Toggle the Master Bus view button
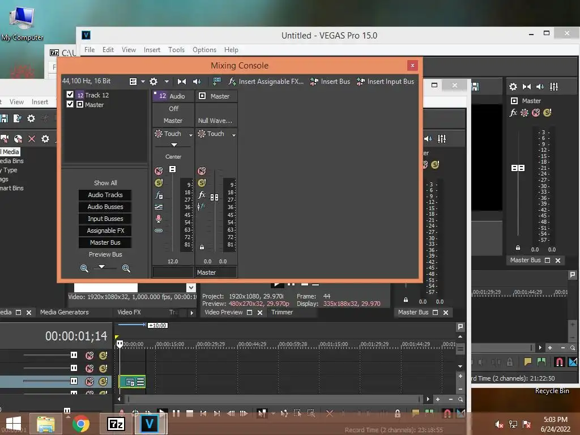The width and height of the screenshot is (580, 435). pyautogui.click(x=105, y=242)
